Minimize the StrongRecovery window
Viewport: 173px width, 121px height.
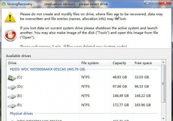(x=149, y=4)
